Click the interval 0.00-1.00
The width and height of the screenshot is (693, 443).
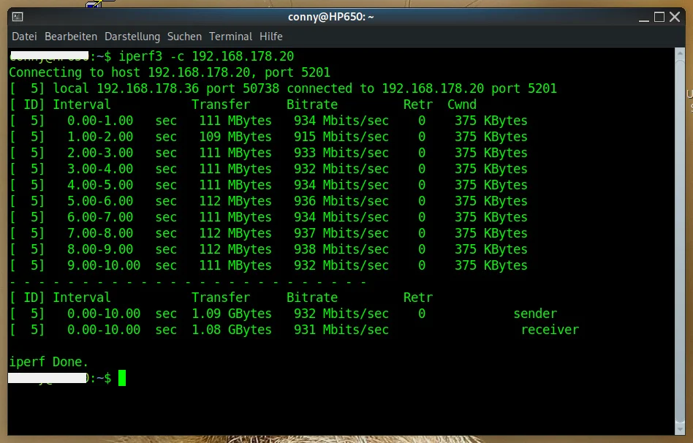coord(100,121)
